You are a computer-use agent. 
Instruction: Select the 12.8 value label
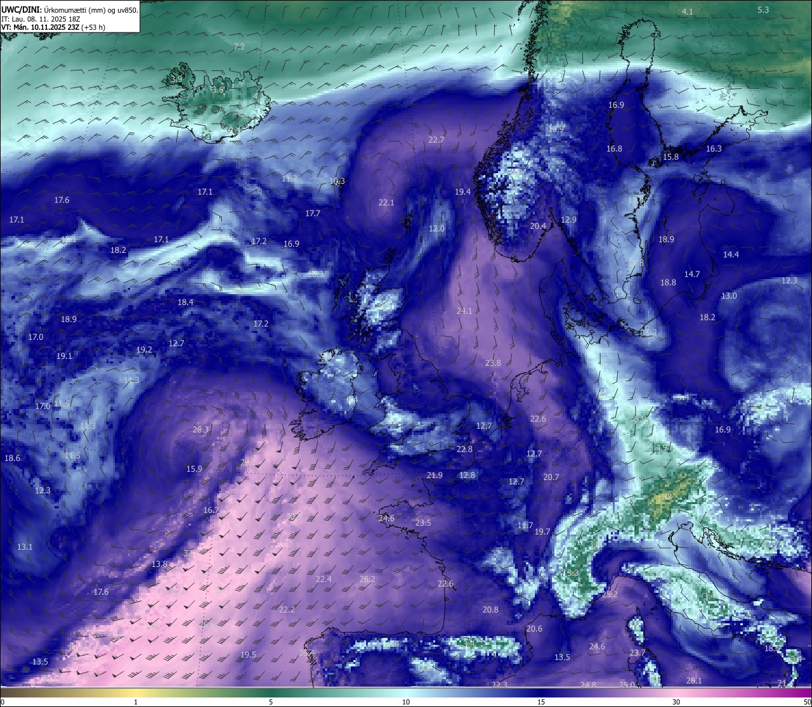pos(467,475)
